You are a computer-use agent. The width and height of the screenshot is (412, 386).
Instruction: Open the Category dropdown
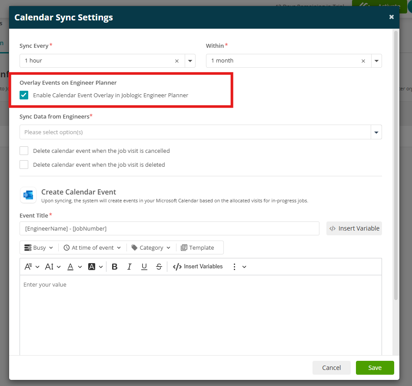[151, 247]
